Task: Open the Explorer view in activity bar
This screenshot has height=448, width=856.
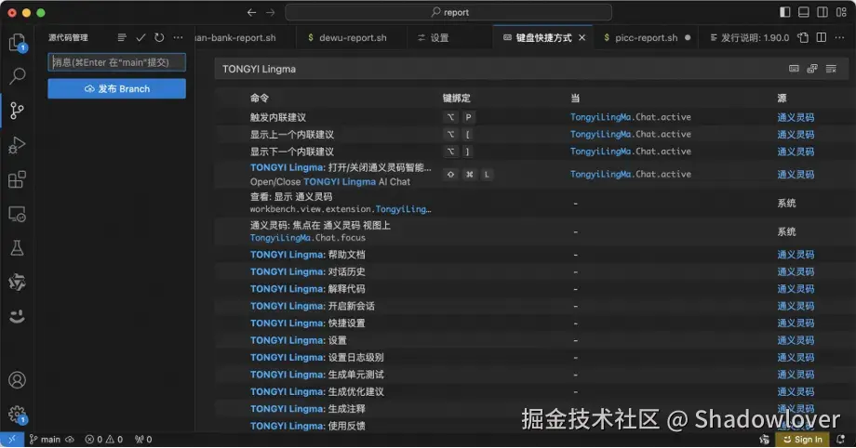Action: click(x=17, y=43)
